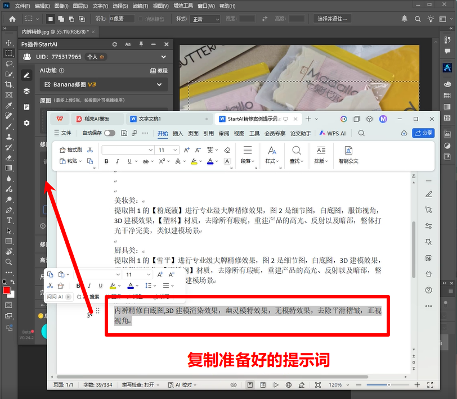This screenshot has width=457, height=399.
Task: Pin the StartAI plugin panel
Action: (x=141, y=44)
